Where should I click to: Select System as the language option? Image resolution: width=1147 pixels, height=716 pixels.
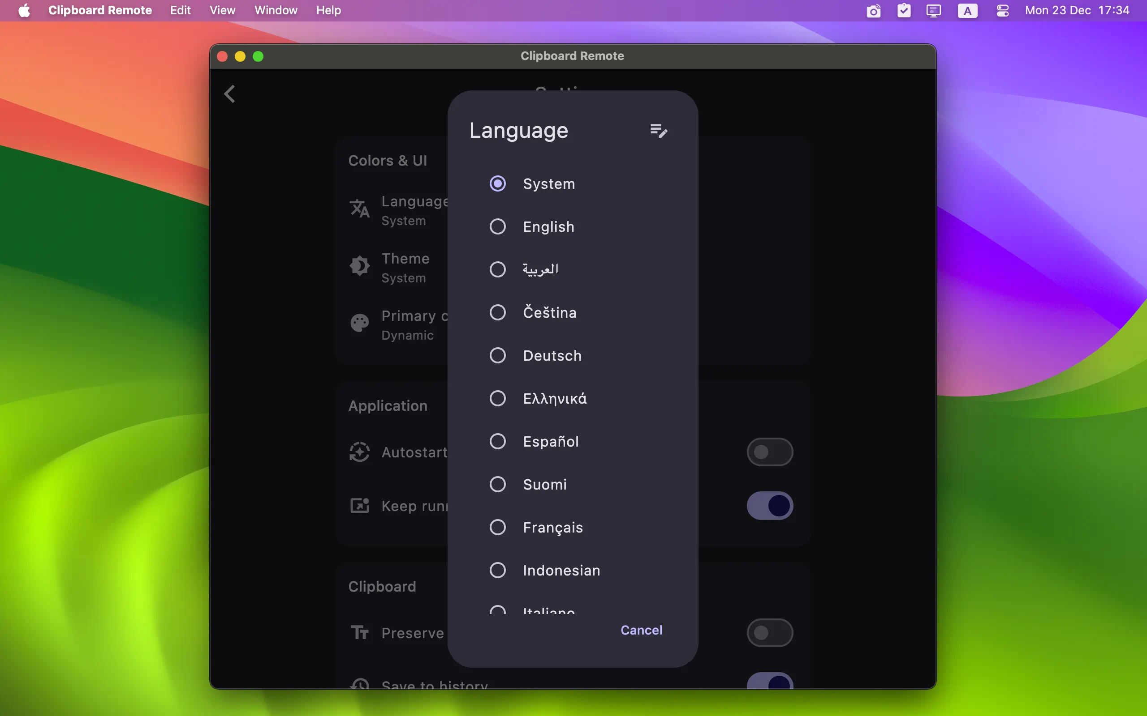pyautogui.click(x=497, y=183)
